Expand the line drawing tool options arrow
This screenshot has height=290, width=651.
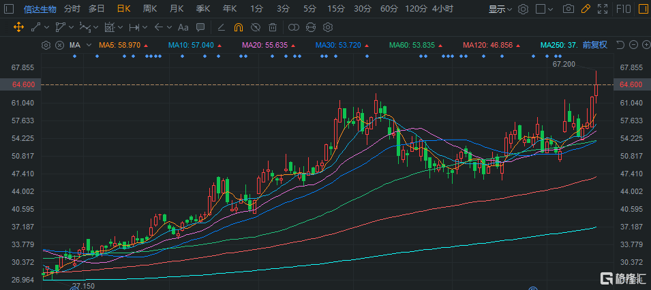(47, 27)
